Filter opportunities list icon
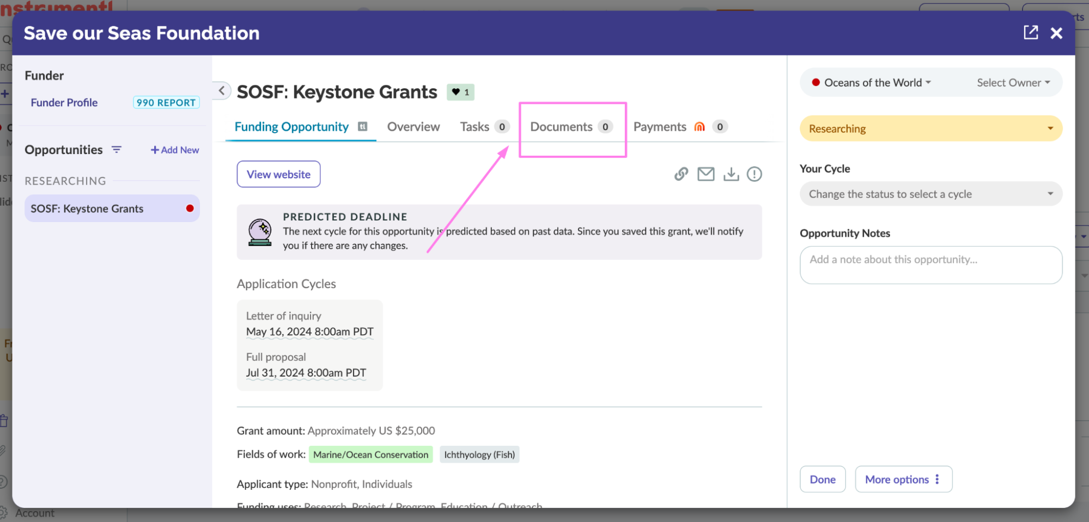This screenshot has height=522, width=1089. coord(117,149)
